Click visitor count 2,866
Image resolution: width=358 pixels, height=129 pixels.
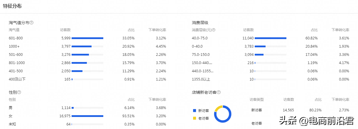click(x=66, y=63)
